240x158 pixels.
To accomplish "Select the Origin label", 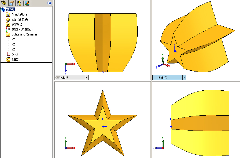I will coord(15,54).
